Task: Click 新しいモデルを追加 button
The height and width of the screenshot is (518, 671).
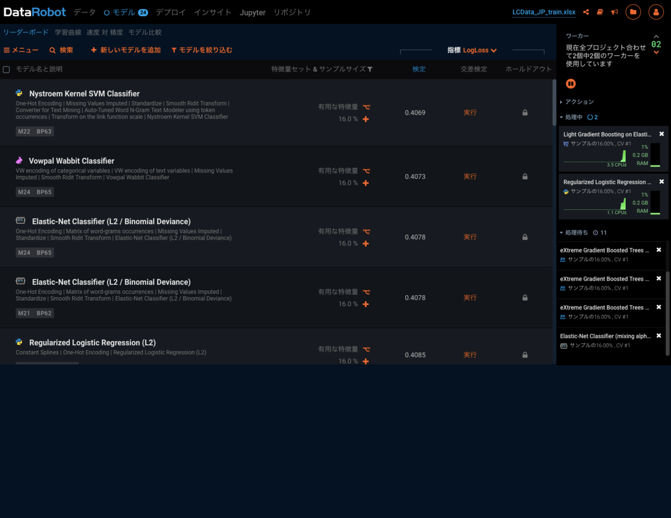Action: (126, 50)
